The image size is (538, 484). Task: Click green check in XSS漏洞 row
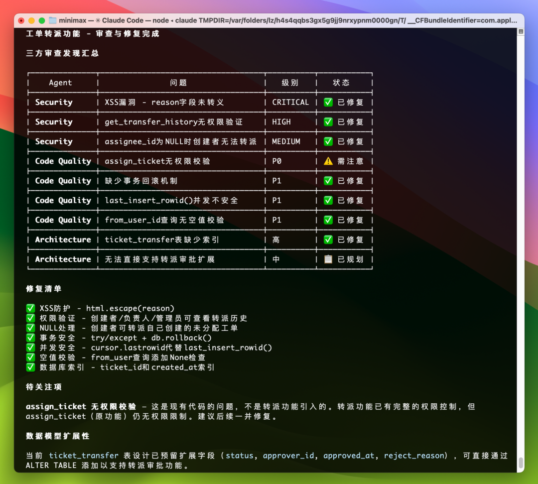[x=328, y=102]
